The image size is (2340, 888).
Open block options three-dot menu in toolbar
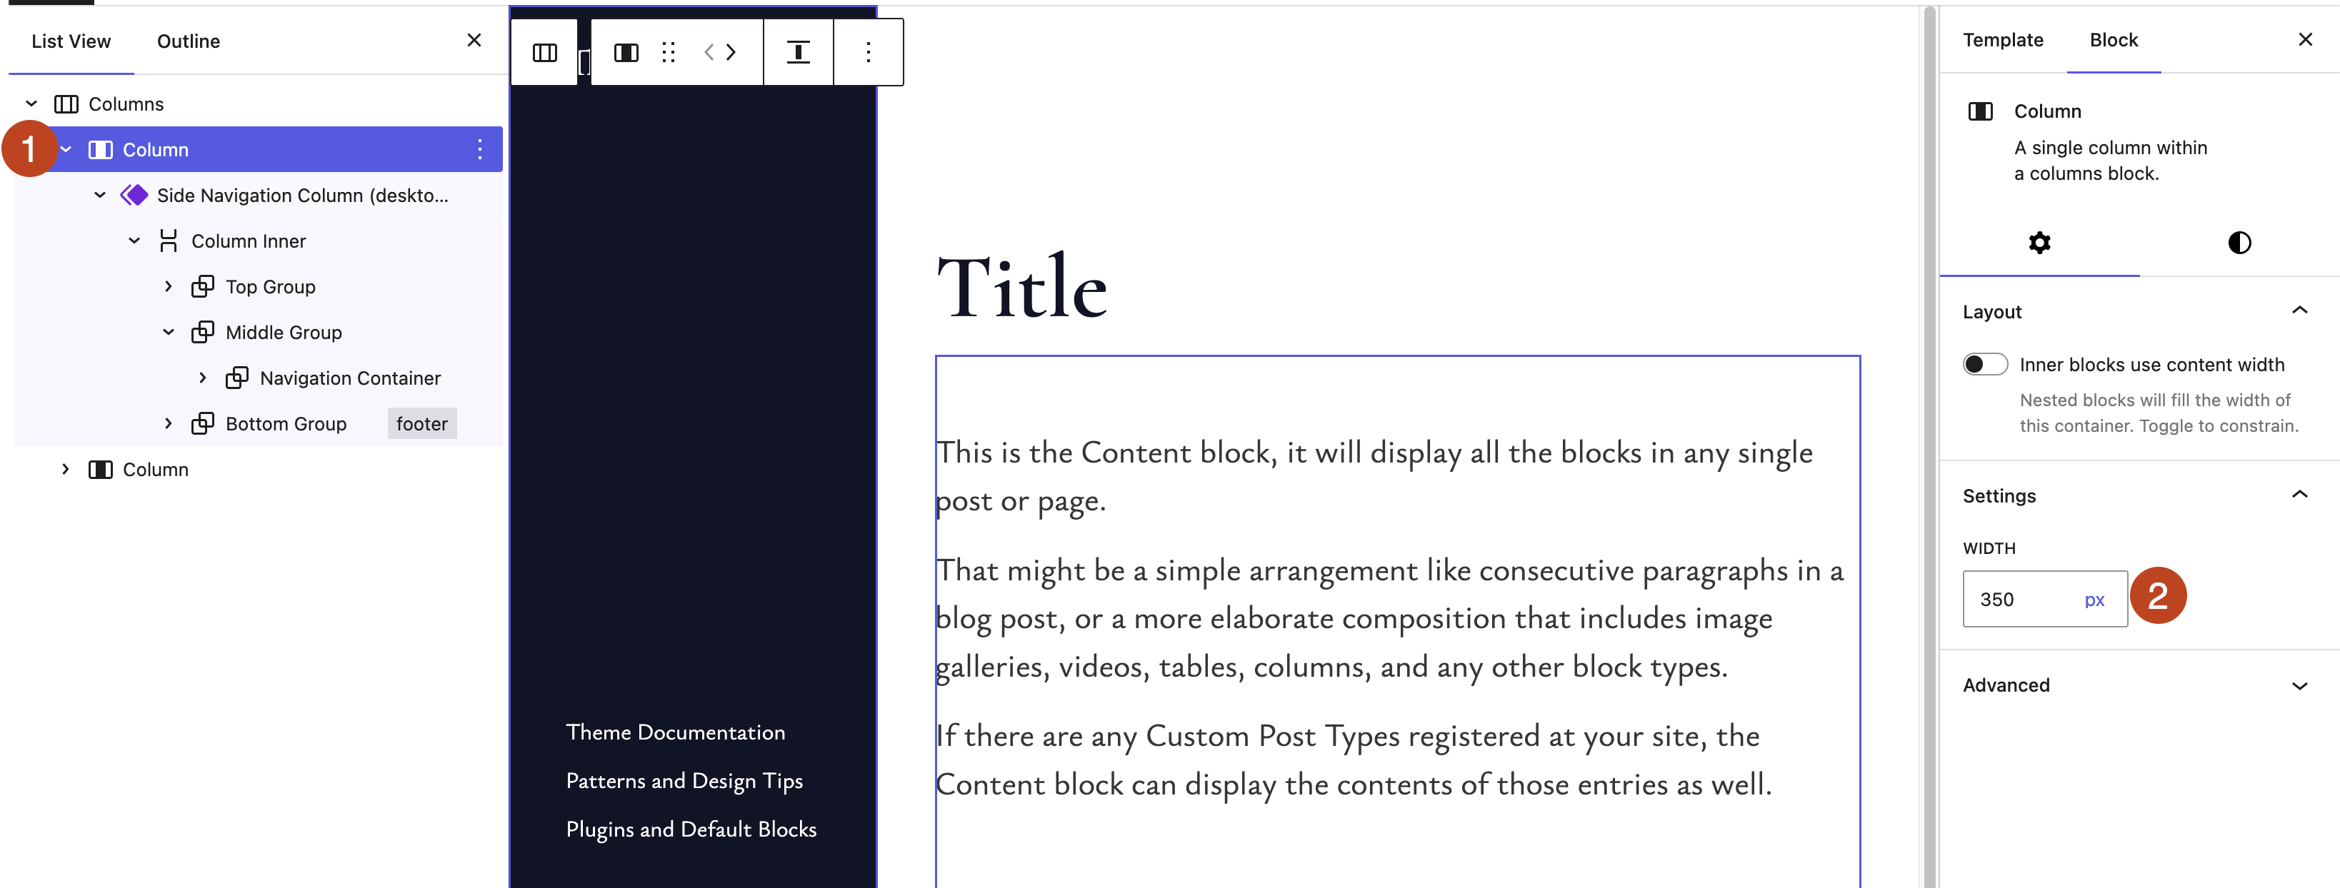(868, 53)
